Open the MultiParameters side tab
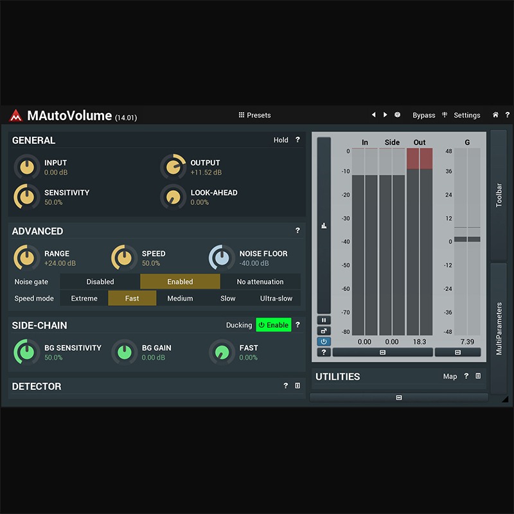This screenshot has height=514, width=514. (x=499, y=328)
